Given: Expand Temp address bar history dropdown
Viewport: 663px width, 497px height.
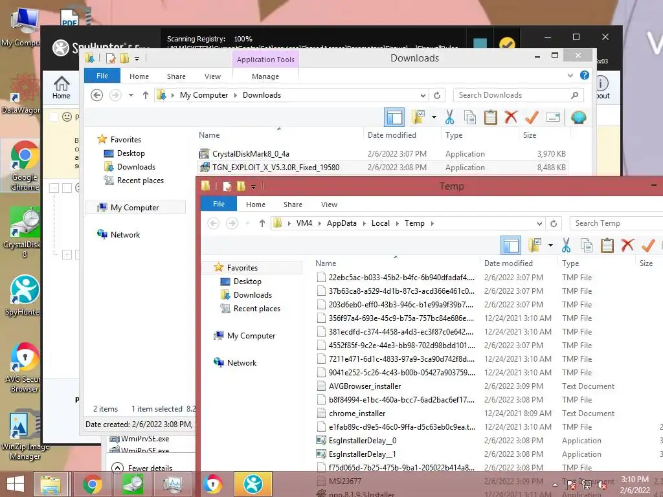Looking at the screenshot, I should 539,223.
